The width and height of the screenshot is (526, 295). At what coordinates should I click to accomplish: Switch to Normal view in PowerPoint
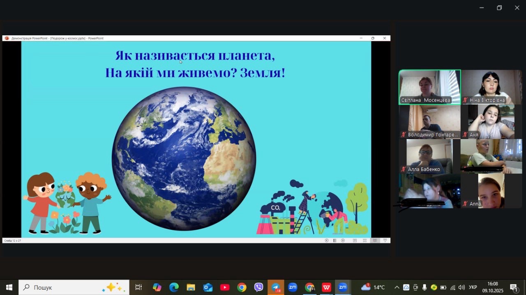click(x=355, y=240)
